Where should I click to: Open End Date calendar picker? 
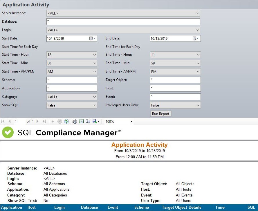tap(196, 38)
